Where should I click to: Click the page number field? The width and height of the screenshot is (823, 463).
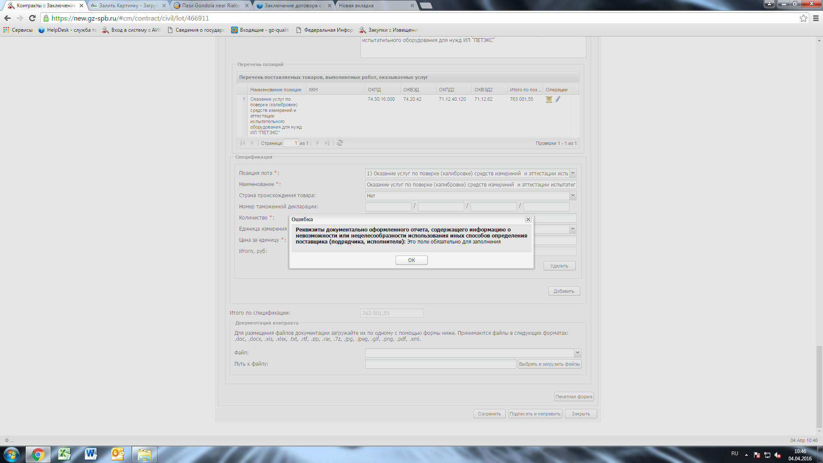point(291,143)
